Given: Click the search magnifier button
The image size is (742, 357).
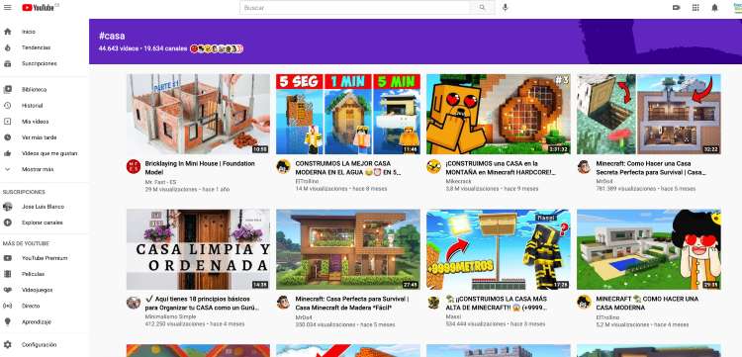Looking at the screenshot, I should click(482, 8).
